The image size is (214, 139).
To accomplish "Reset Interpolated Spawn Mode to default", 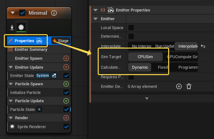I will point(203,46).
